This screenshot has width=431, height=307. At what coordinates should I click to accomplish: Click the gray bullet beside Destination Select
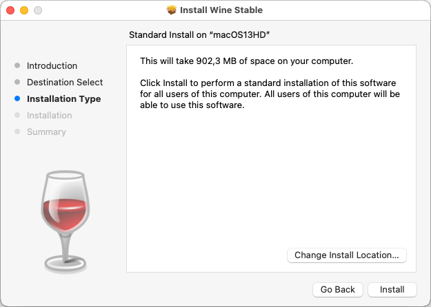[x=17, y=82]
